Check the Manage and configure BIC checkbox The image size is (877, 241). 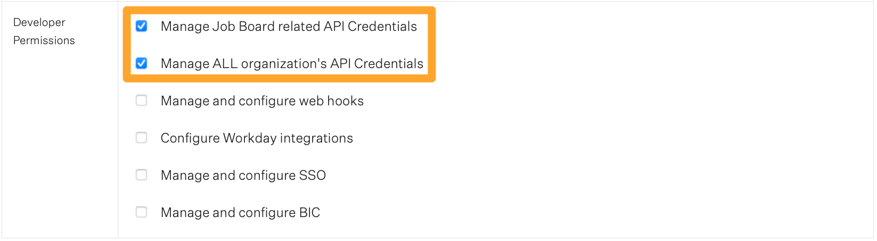(142, 212)
